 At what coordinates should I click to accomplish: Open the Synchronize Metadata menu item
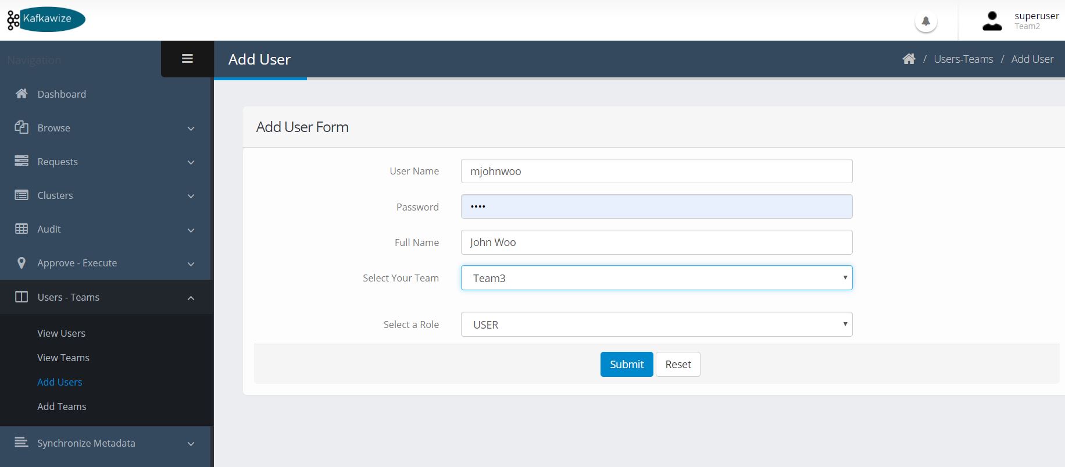tap(86, 443)
